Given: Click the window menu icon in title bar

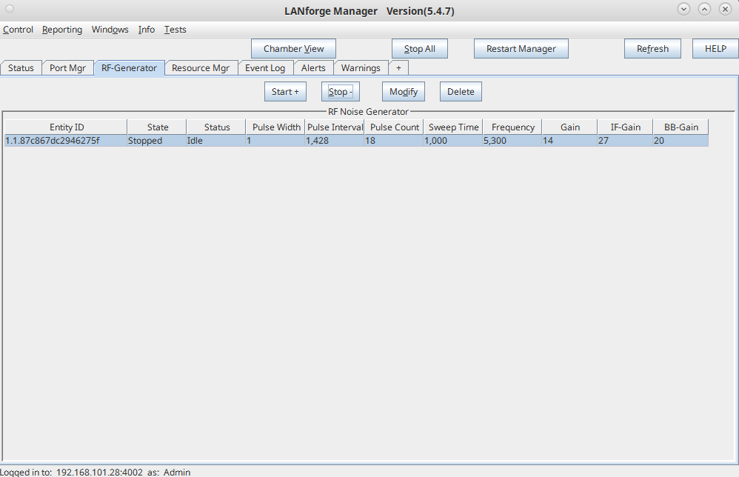Looking at the screenshot, I should (10, 9).
